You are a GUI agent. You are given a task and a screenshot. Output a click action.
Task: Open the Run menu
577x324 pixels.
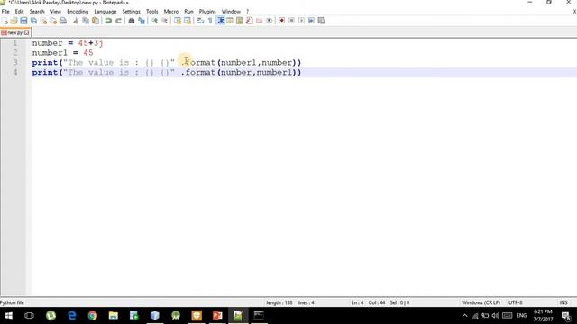(188, 12)
